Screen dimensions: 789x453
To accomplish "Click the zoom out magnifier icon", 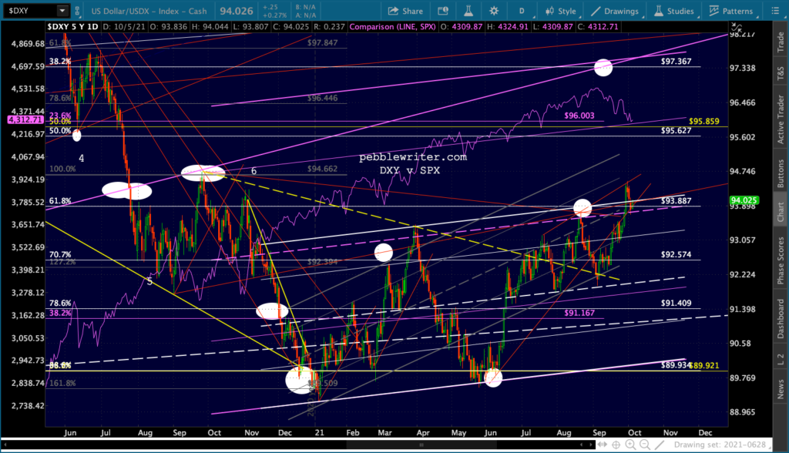I will pyautogui.click(x=645, y=445).
